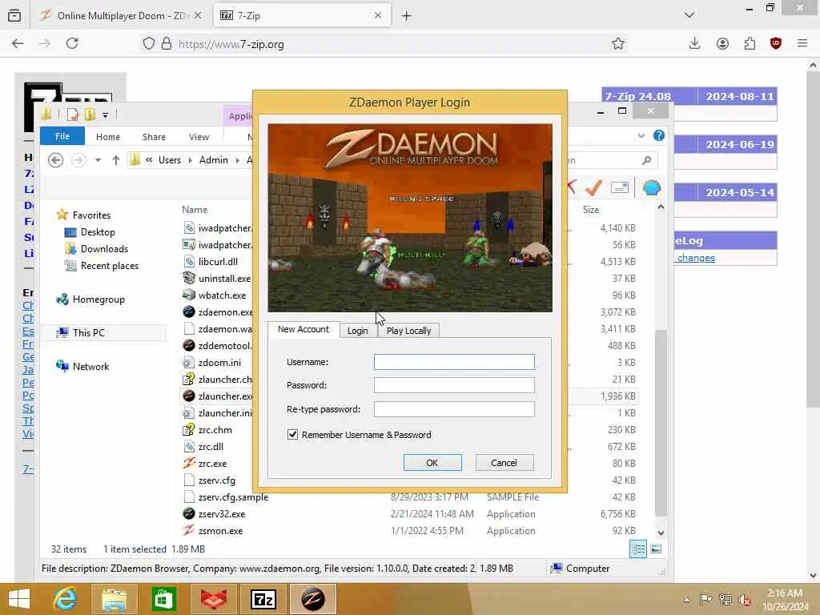Switch to the Login tab
The image size is (820, 615).
(x=358, y=331)
